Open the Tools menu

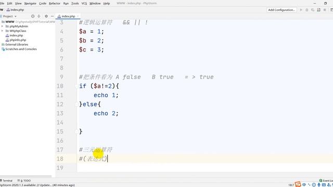point(75,4)
